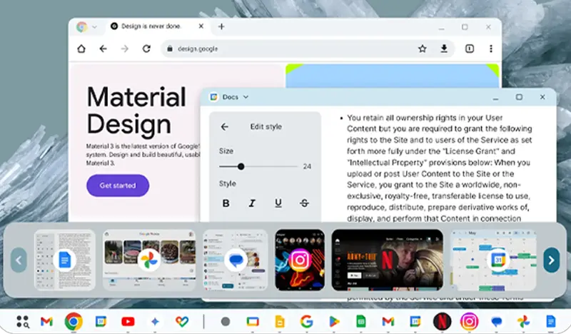Click the Size slider handle
The width and height of the screenshot is (571, 334).
point(241,166)
